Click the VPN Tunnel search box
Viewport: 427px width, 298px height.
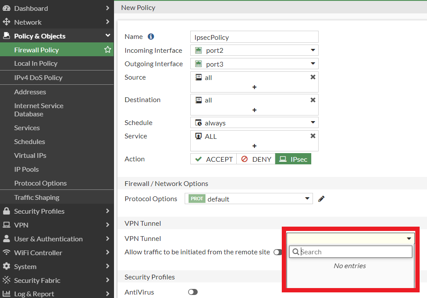point(354,252)
